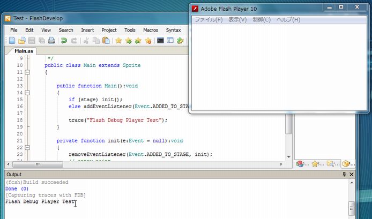Viewport: 372px width, 219px height.
Task: Open the Syntax menu
Action: coord(174,30)
